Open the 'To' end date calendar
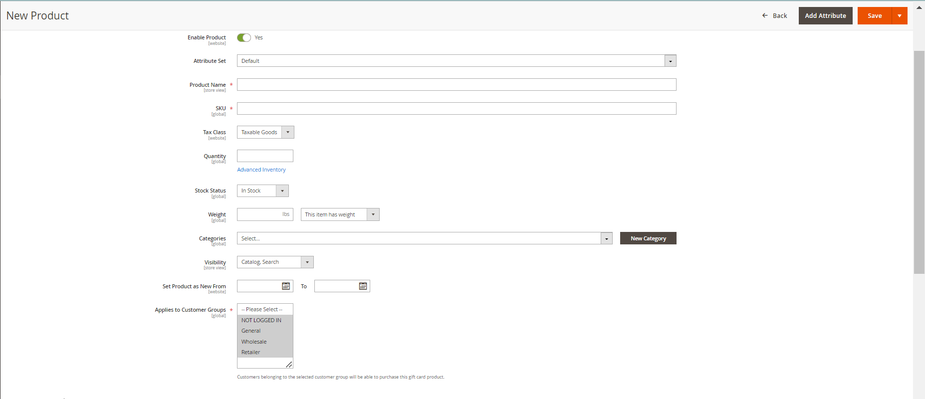This screenshot has height=399, width=925. pyautogui.click(x=363, y=286)
